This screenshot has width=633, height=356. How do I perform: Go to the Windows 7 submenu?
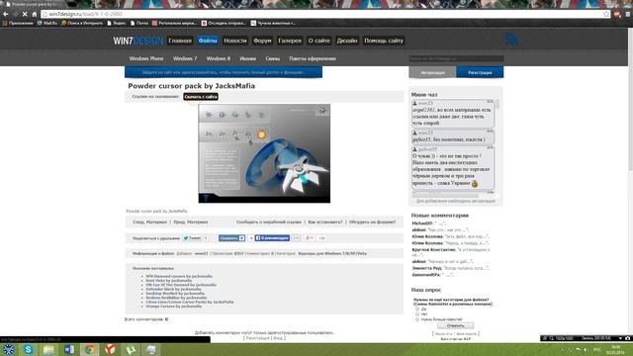(185, 58)
